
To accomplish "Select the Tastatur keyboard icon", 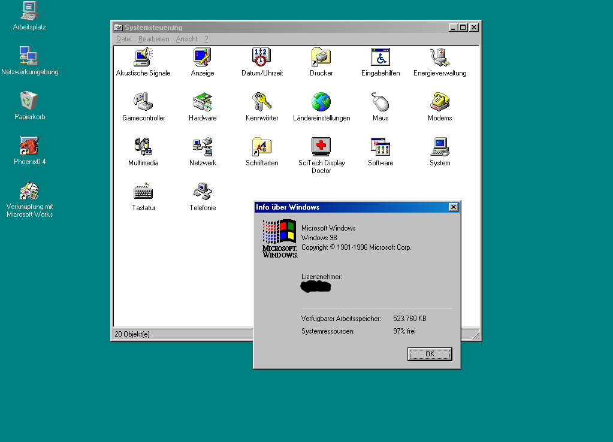I will tap(143, 192).
